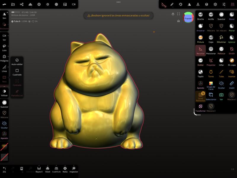Open the lighting sun menu
Image resolution: width=237 pixels, height=178 pixels.
point(48,4)
